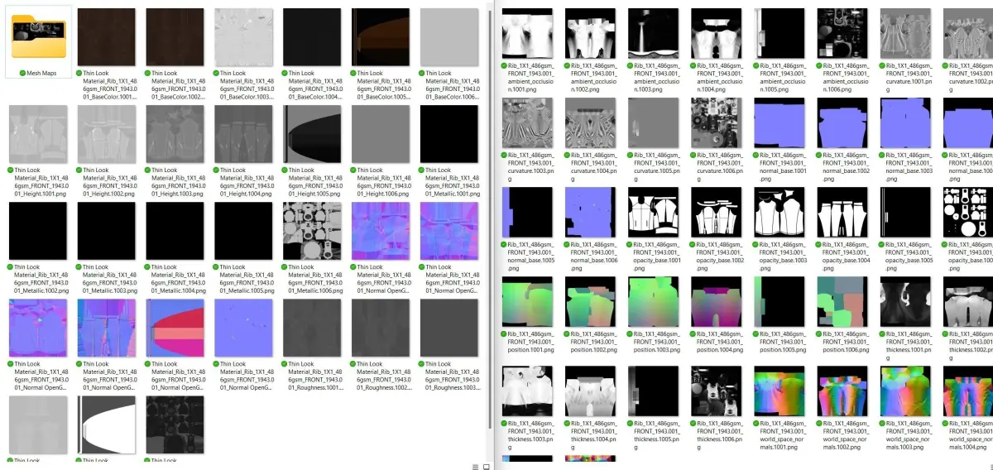Select the opacity_base.1005.png thumbnail
993x470 pixels.
click(x=906, y=213)
